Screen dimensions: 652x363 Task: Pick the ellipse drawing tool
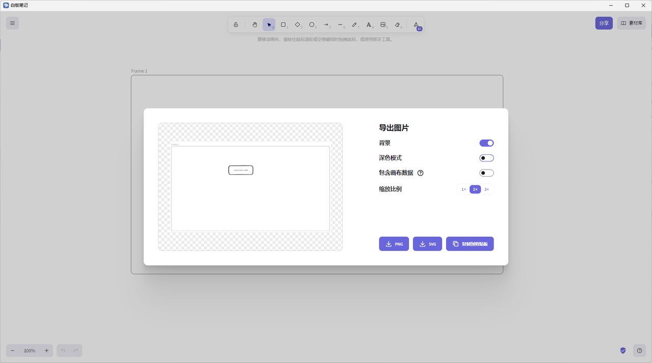pyautogui.click(x=312, y=24)
